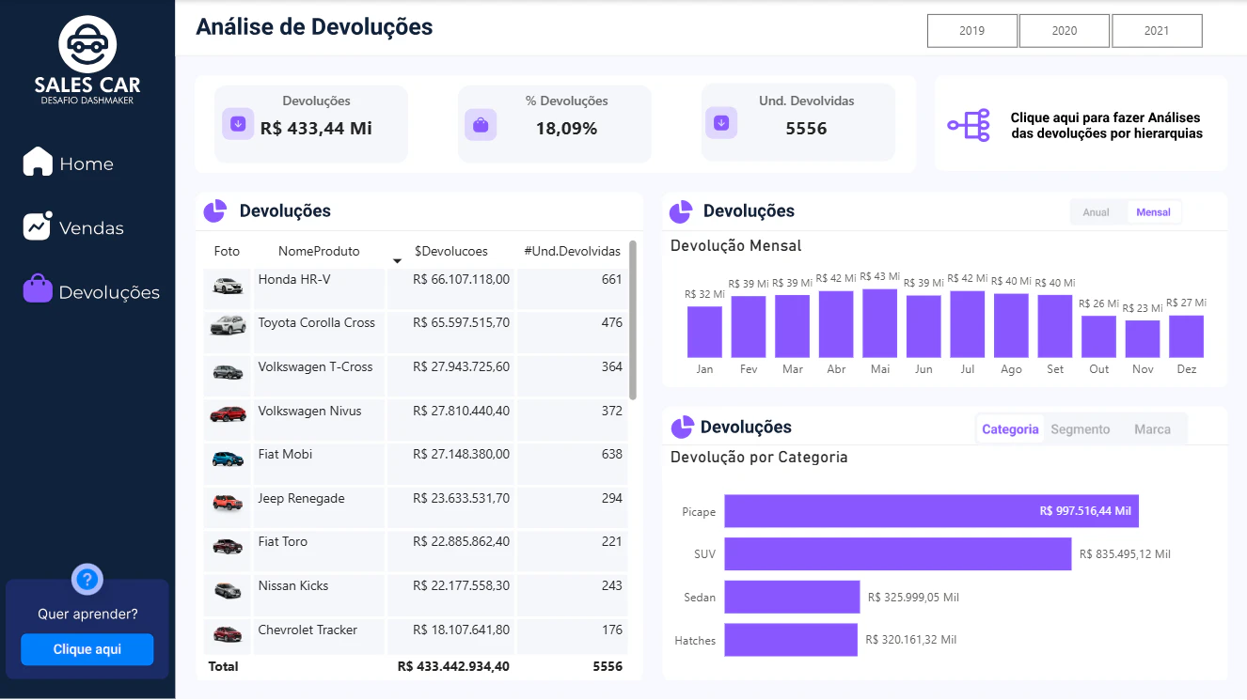The image size is (1247, 700).
Task: Click the Volkswagen Nivus product name
Action: pos(309,411)
